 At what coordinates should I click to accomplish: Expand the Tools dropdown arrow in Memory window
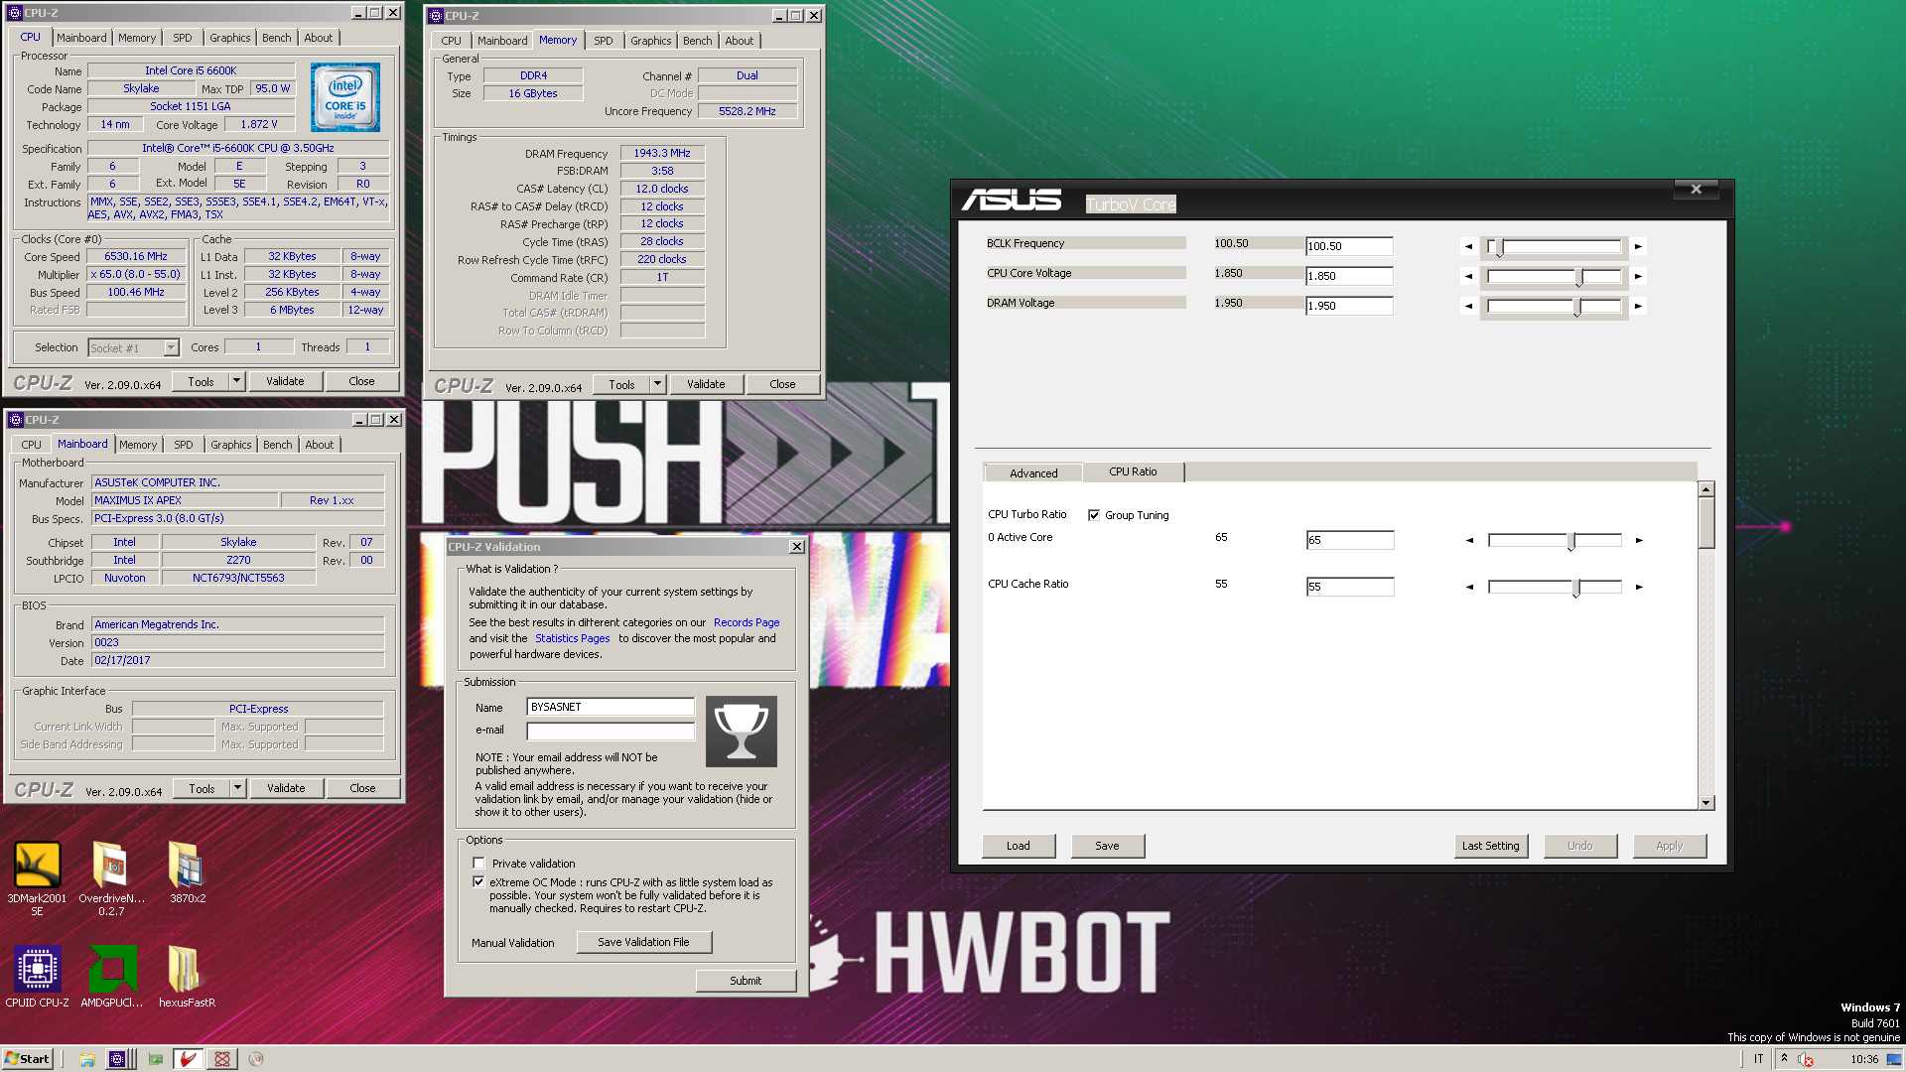(657, 384)
